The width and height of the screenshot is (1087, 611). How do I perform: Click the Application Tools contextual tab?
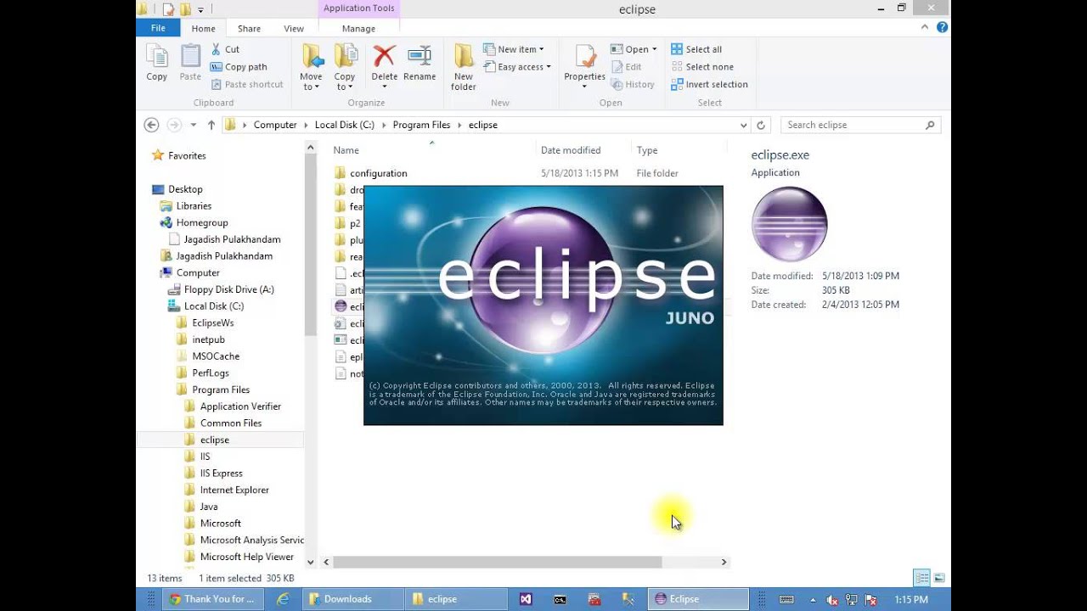click(358, 8)
